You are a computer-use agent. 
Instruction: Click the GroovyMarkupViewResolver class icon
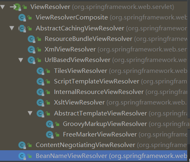click(x=50, y=124)
